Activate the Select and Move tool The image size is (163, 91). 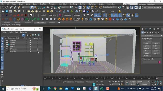[x=48, y=7]
